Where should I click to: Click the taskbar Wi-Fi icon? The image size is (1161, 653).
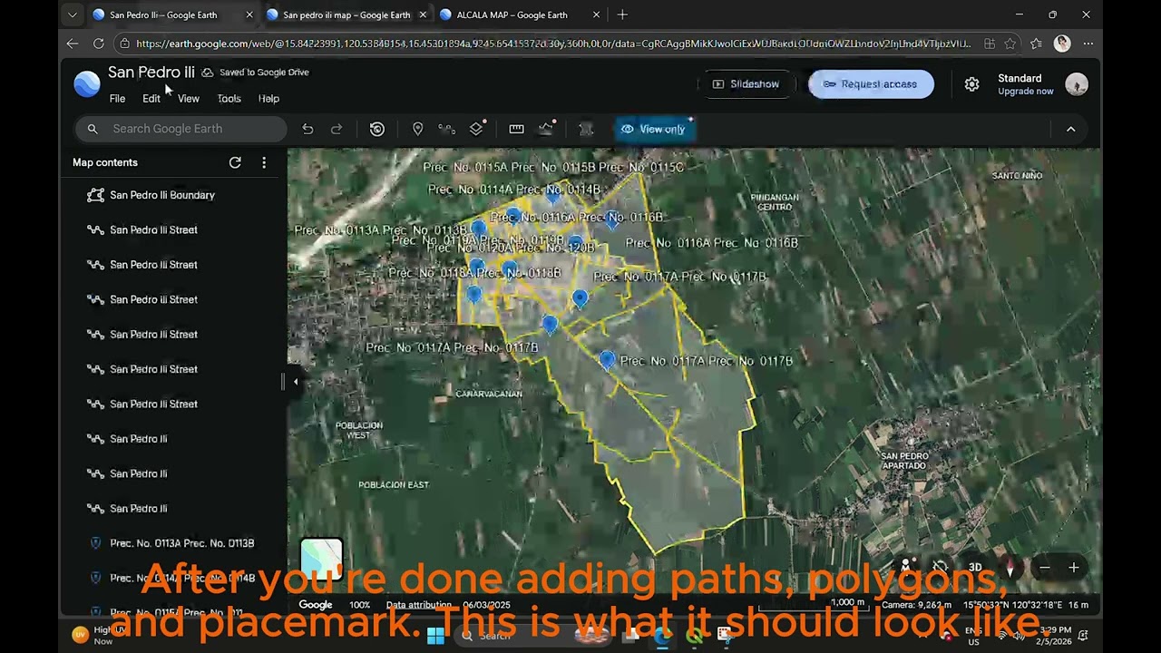click(x=1001, y=635)
